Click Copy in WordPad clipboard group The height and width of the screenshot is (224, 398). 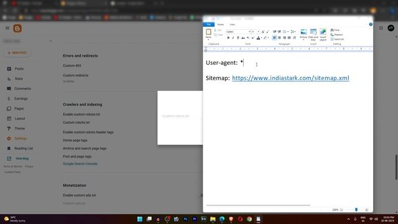click(218, 35)
